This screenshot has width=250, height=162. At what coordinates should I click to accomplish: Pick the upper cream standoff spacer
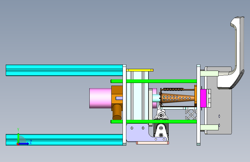click(x=209, y=74)
